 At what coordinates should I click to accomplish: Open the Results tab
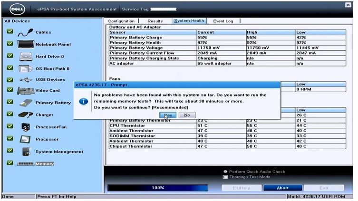(155, 21)
